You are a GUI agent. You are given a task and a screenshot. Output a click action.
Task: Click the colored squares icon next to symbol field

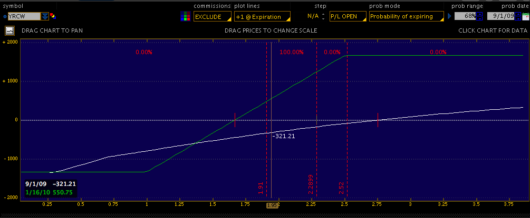[53, 16]
